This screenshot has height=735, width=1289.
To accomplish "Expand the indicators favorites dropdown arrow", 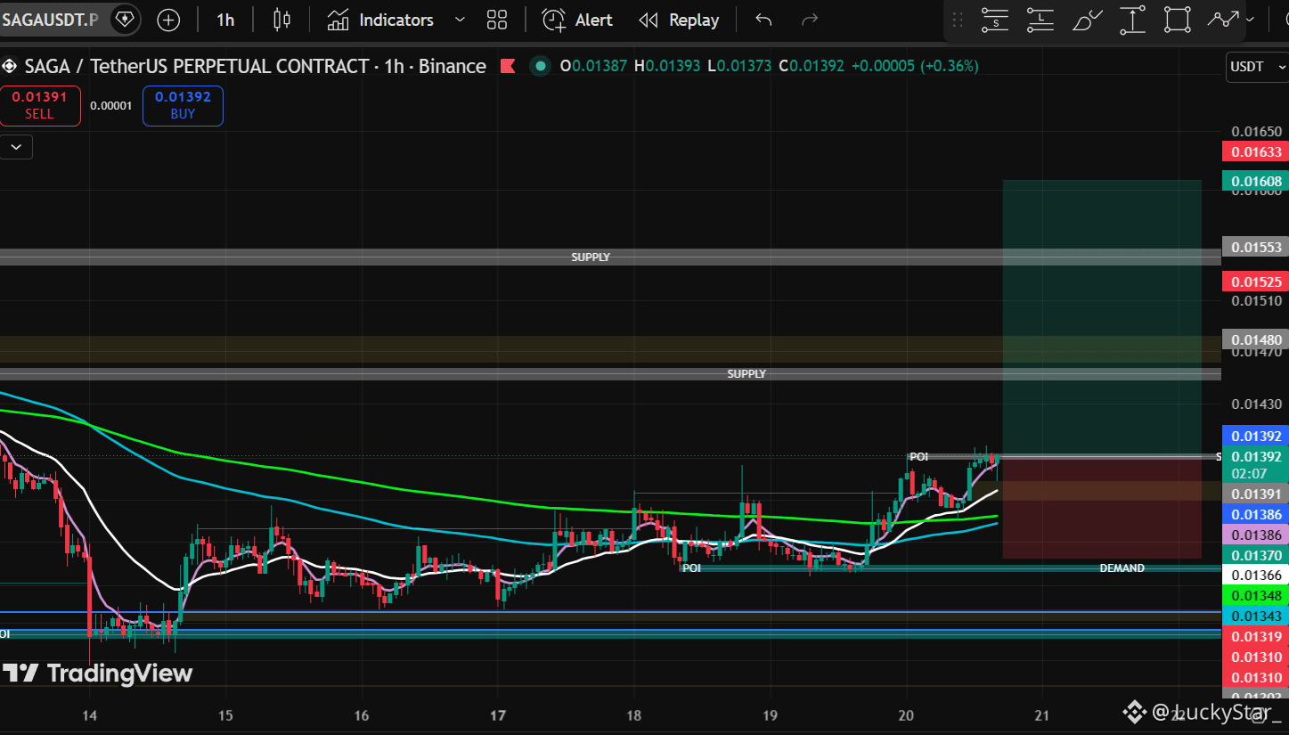I will point(460,20).
